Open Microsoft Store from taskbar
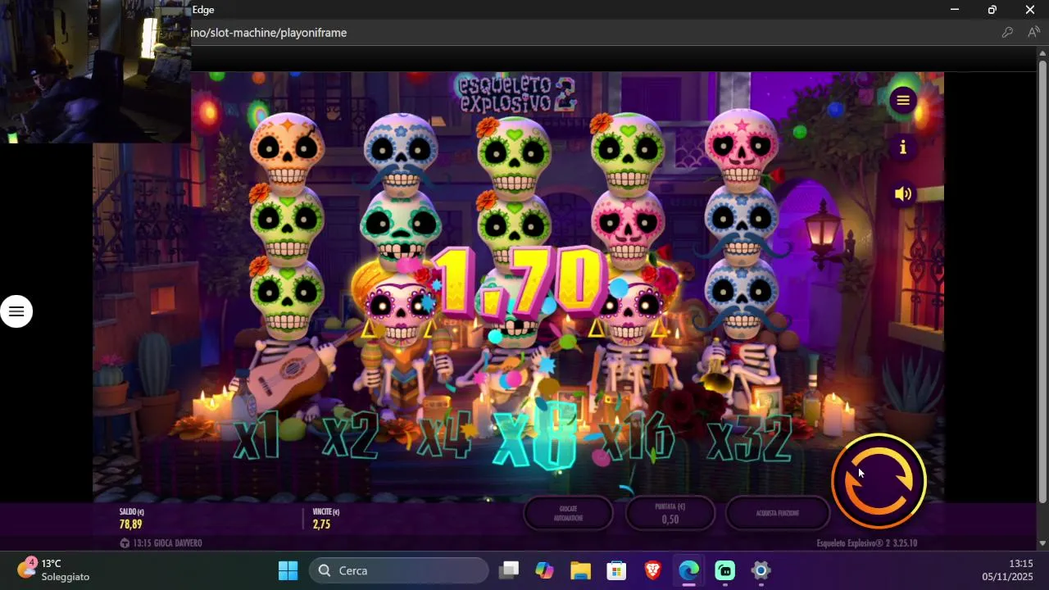The width and height of the screenshot is (1049, 590). click(x=617, y=570)
